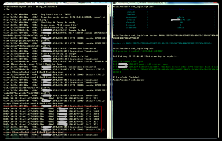
Task: Click the '>>>> [140]' traffic line
Action: [x=51, y=111]
